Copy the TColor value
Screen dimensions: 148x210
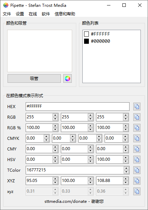pos(137,170)
